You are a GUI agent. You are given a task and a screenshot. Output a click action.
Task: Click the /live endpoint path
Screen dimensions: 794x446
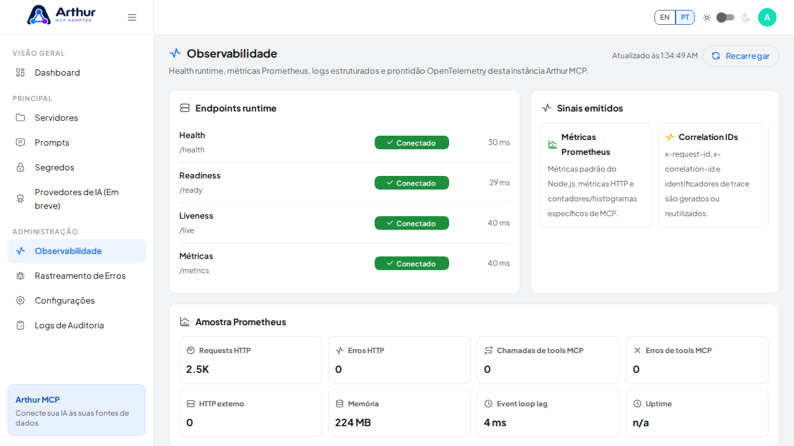187,230
